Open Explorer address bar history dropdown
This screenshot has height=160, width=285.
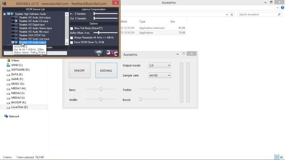227,15
